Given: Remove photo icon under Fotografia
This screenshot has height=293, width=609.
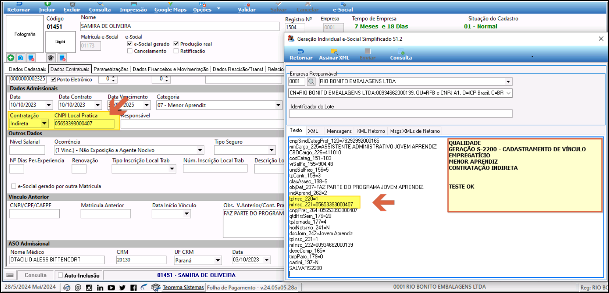Looking at the screenshot, I should 31,58.
